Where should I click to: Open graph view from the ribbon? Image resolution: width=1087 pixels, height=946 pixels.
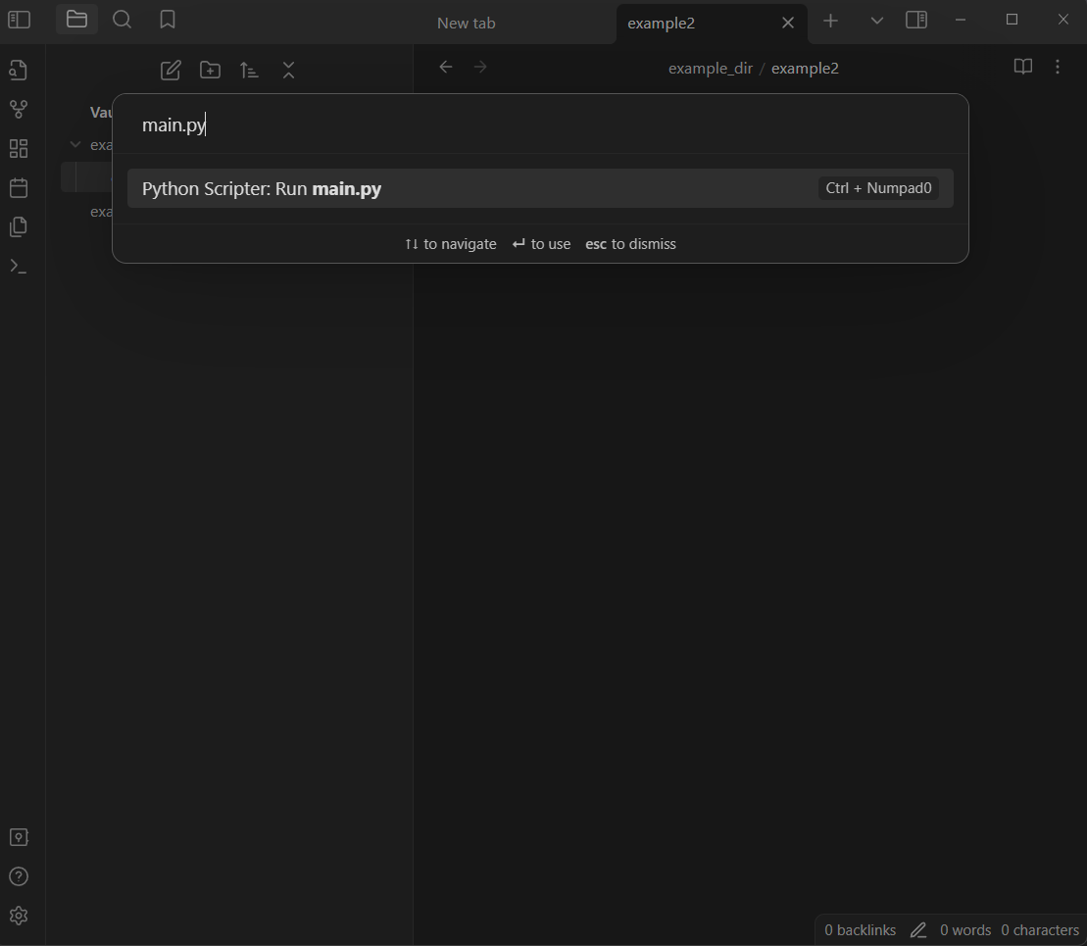[18, 110]
